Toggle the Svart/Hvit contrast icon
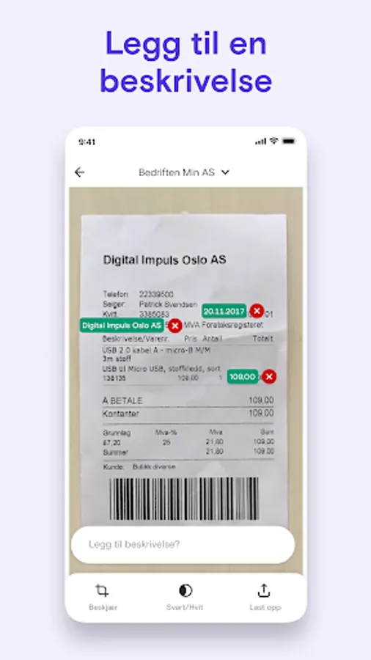This screenshot has width=371, height=660. pos(185,590)
